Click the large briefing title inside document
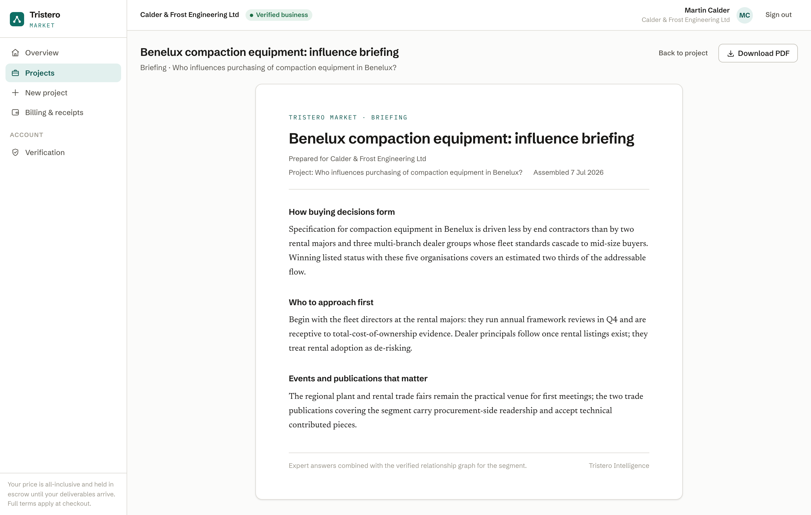The image size is (811, 515). pyautogui.click(x=461, y=138)
